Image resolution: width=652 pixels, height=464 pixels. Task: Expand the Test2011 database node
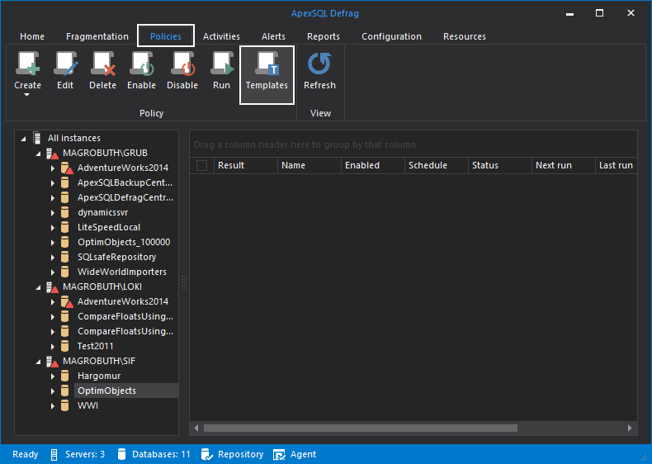point(53,347)
